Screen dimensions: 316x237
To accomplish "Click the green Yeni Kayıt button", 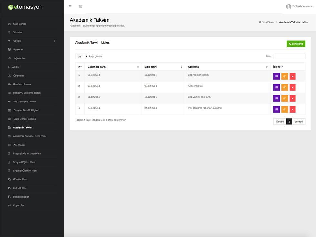I will pos(296,44).
